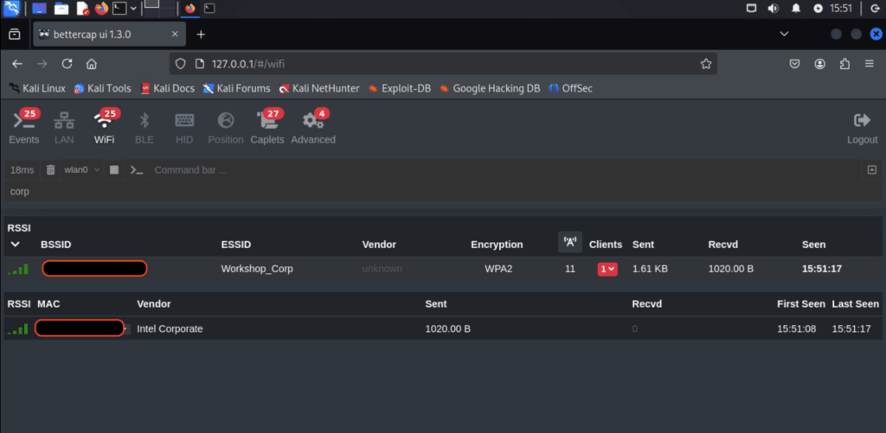This screenshot has width=886, height=433.
Task: Stop the WiFi recon module
Action: point(114,170)
